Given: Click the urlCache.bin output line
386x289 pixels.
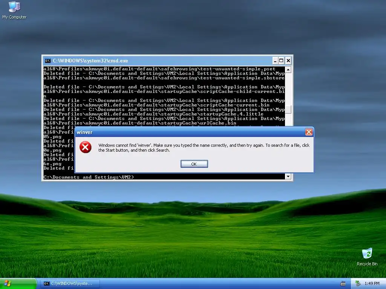Looking at the screenshot, I should [x=140, y=123].
